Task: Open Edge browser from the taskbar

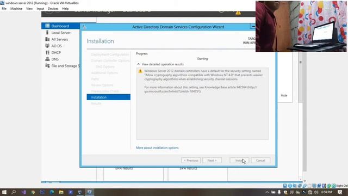Action: point(52,192)
